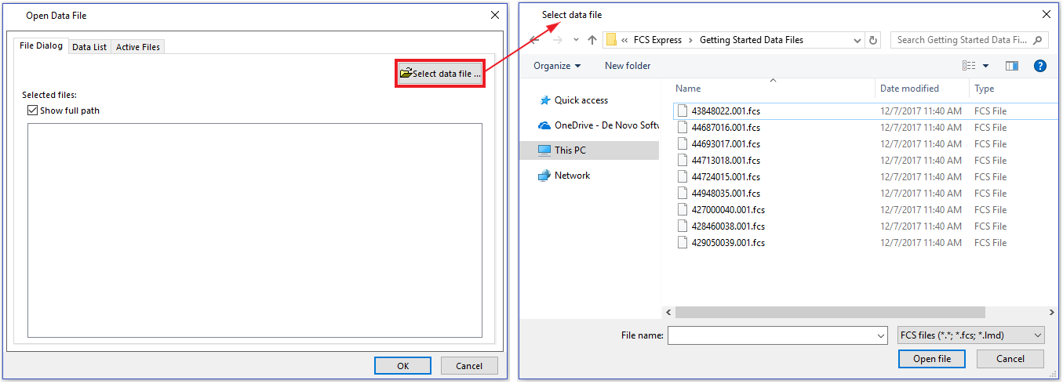The image size is (1063, 384).
Task: Click the blue Help icon
Action: pyautogui.click(x=1040, y=66)
